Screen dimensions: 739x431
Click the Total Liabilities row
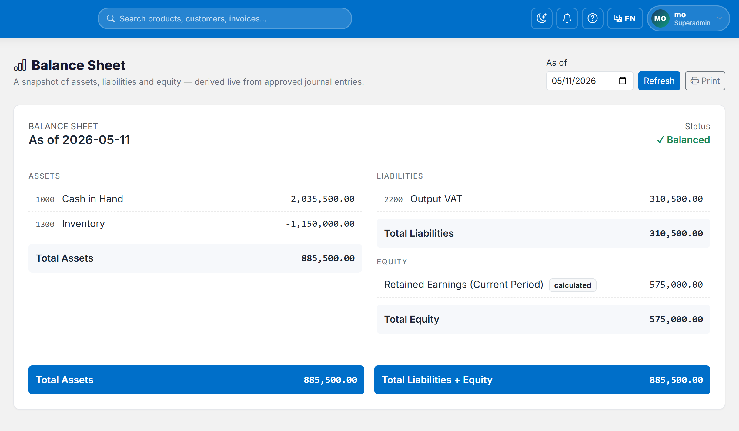[543, 233]
